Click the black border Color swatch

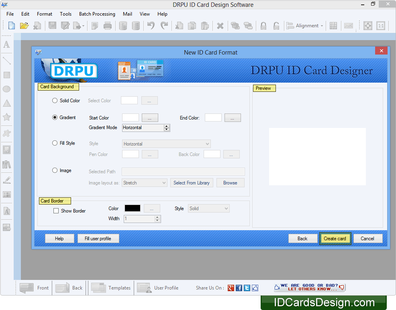point(133,209)
